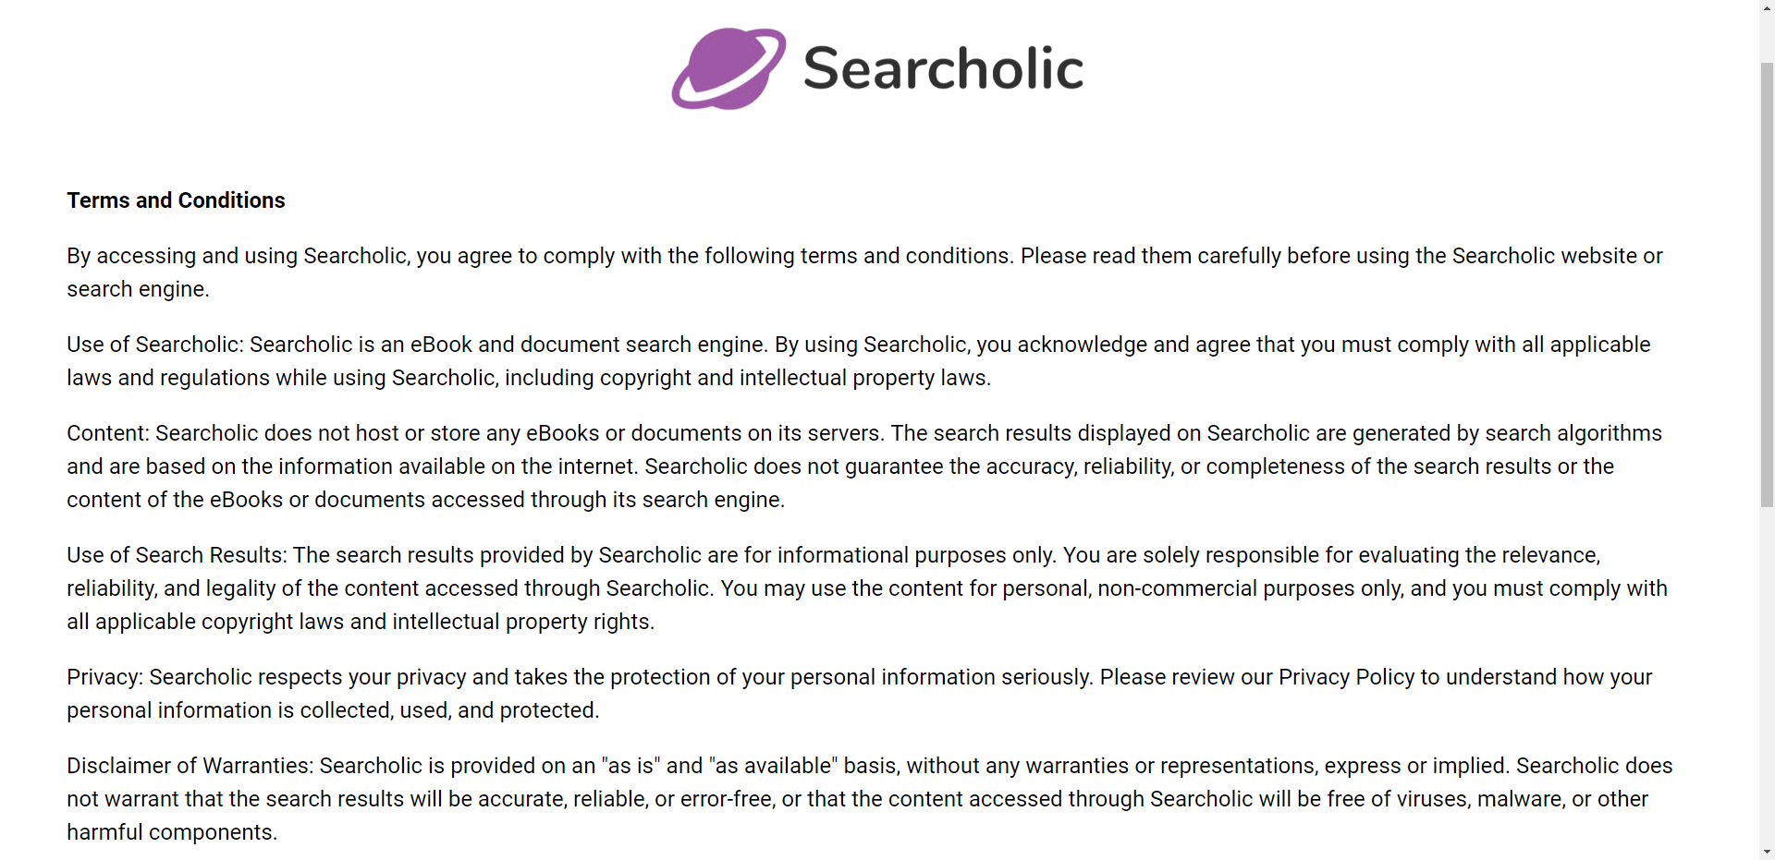1775x860 pixels.
Task: Click the 'Privacy Policy' text in the Privacy paragraph
Action: coord(1346,677)
